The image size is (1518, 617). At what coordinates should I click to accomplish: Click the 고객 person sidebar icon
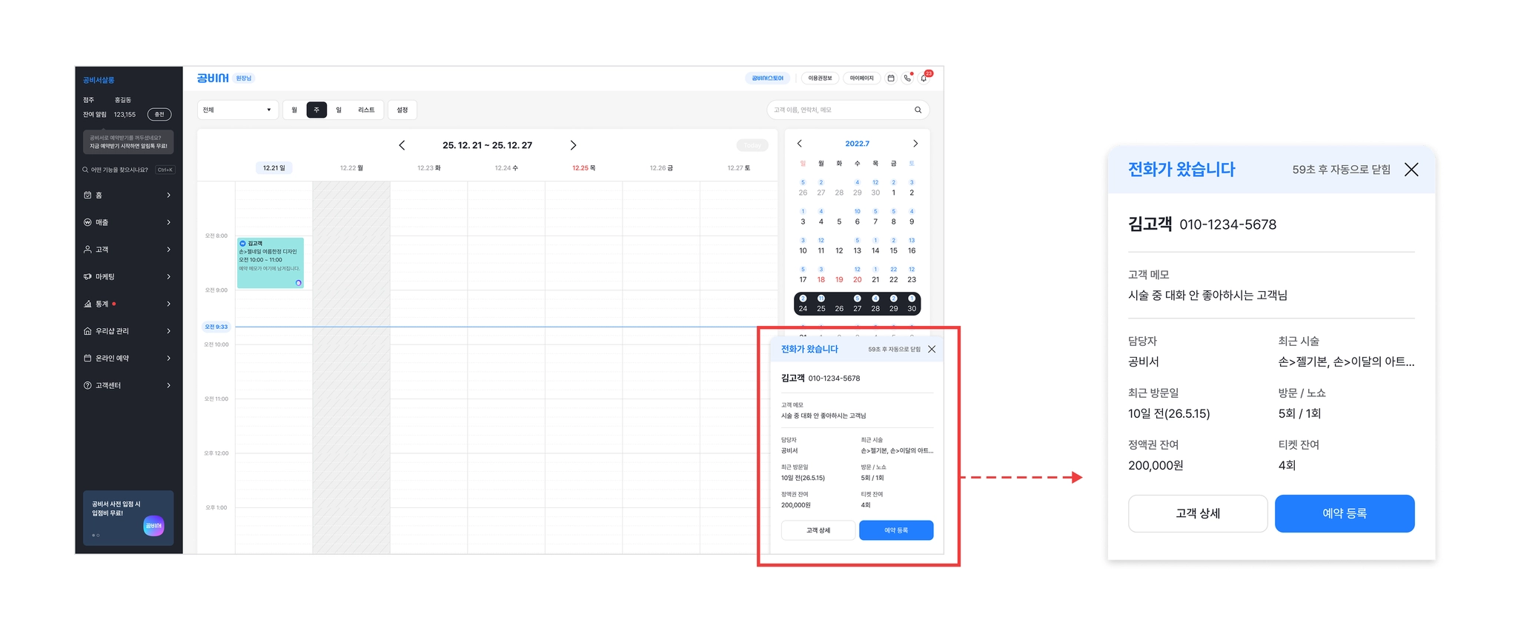coord(87,250)
